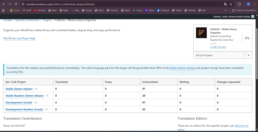Open the Development Readme (trunk) link
The width and height of the screenshot is (258, 132).
click(x=24, y=109)
